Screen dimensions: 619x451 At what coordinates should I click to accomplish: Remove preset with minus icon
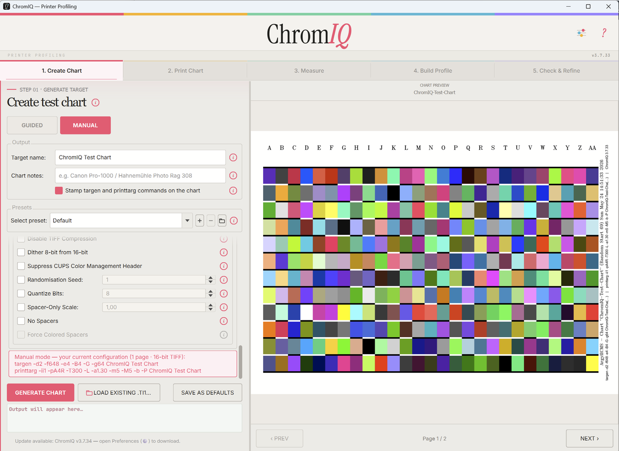click(211, 221)
